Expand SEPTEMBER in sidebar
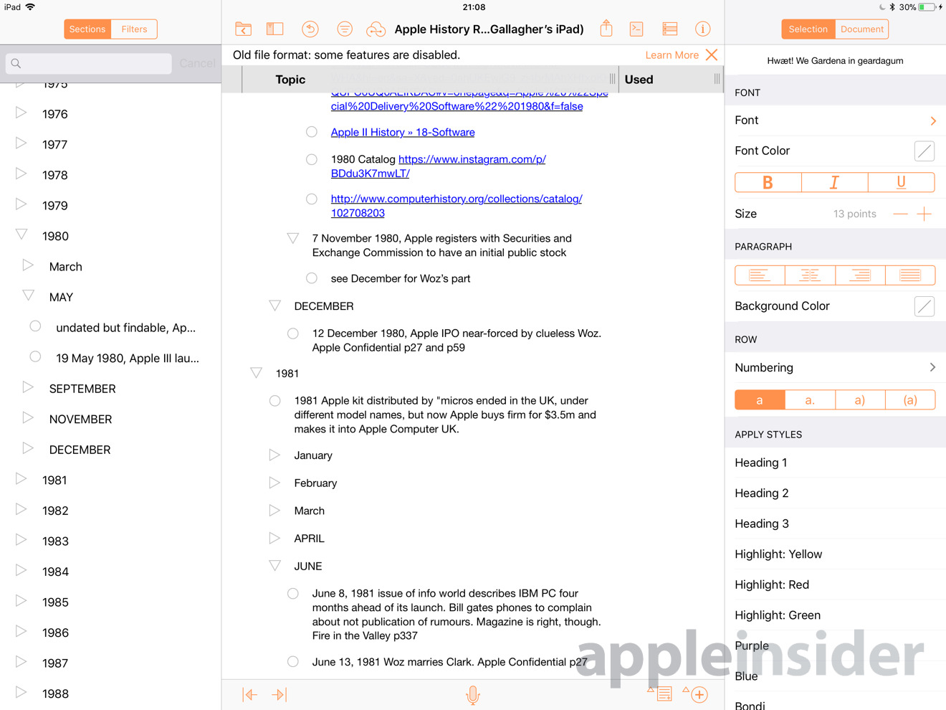The height and width of the screenshot is (710, 946). point(28,387)
